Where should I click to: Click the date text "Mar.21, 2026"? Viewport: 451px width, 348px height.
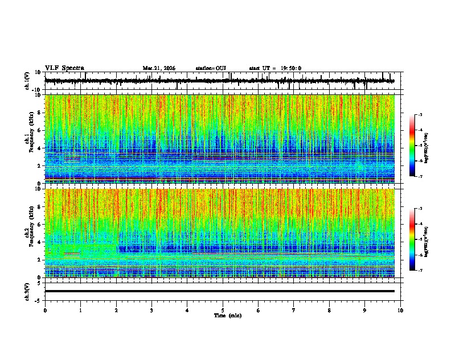159,68
